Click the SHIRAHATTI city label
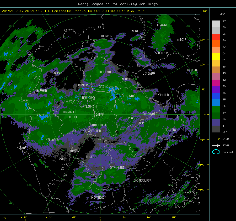The image size is (236, 221). point(98,125)
